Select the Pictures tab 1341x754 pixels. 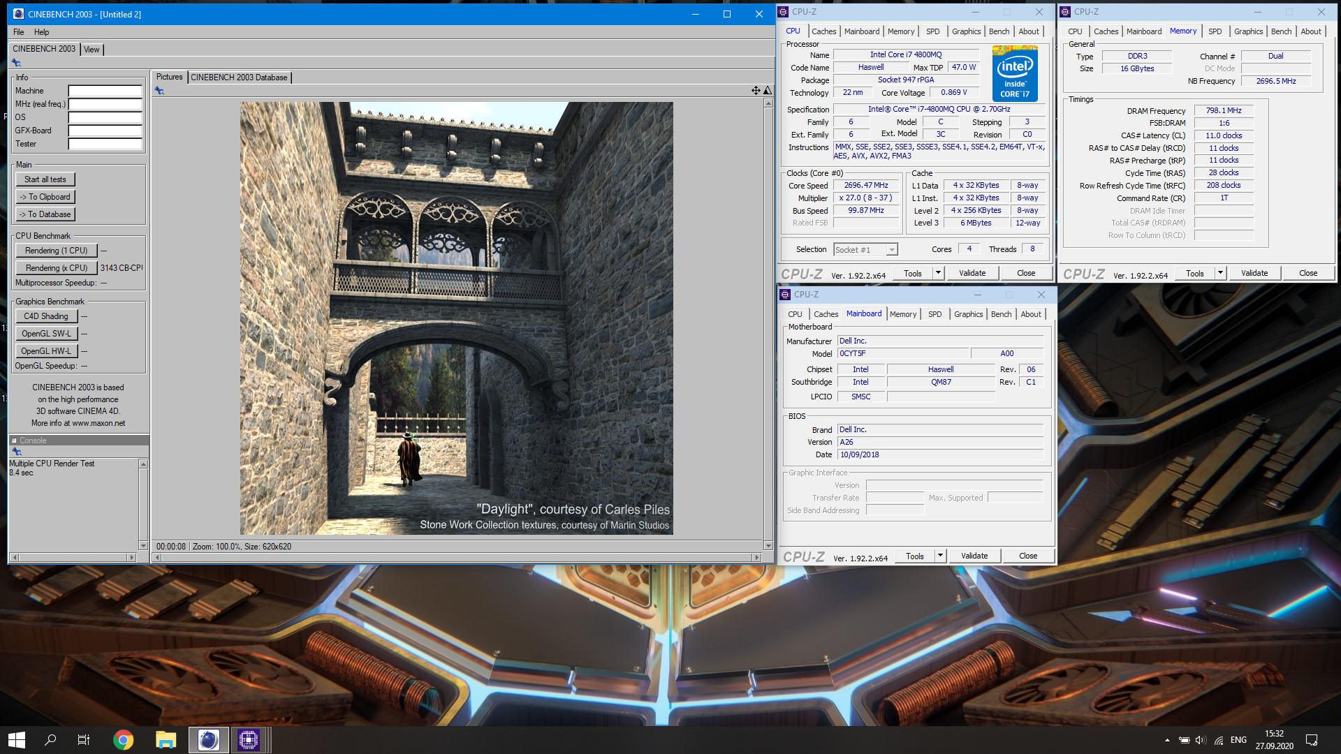pyautogui.click(x=169, y=77)
